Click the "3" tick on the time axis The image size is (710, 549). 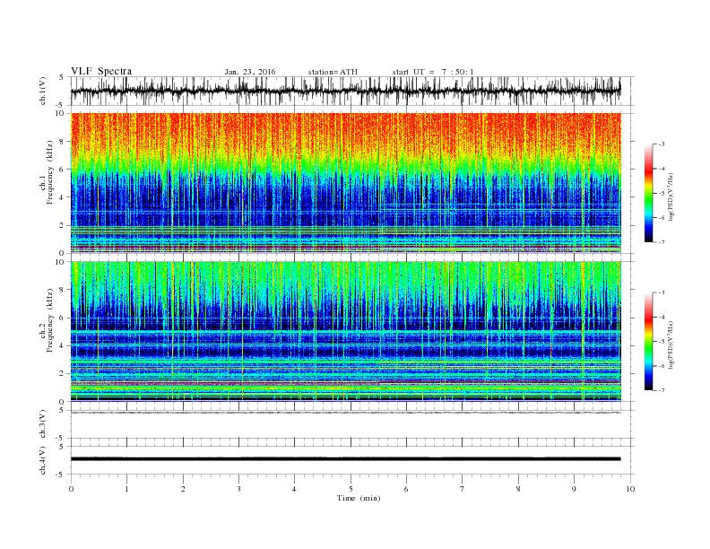[x=238, y=489]
